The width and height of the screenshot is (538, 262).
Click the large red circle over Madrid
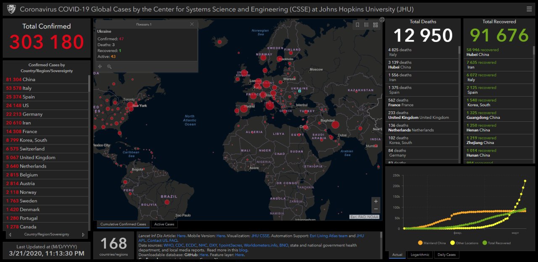pos(243,110)
